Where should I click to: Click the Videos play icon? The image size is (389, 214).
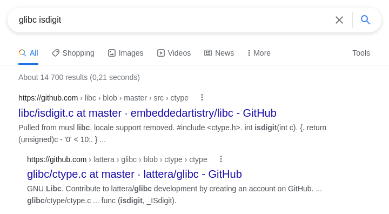pyautogui.click(x=161, y=53)
